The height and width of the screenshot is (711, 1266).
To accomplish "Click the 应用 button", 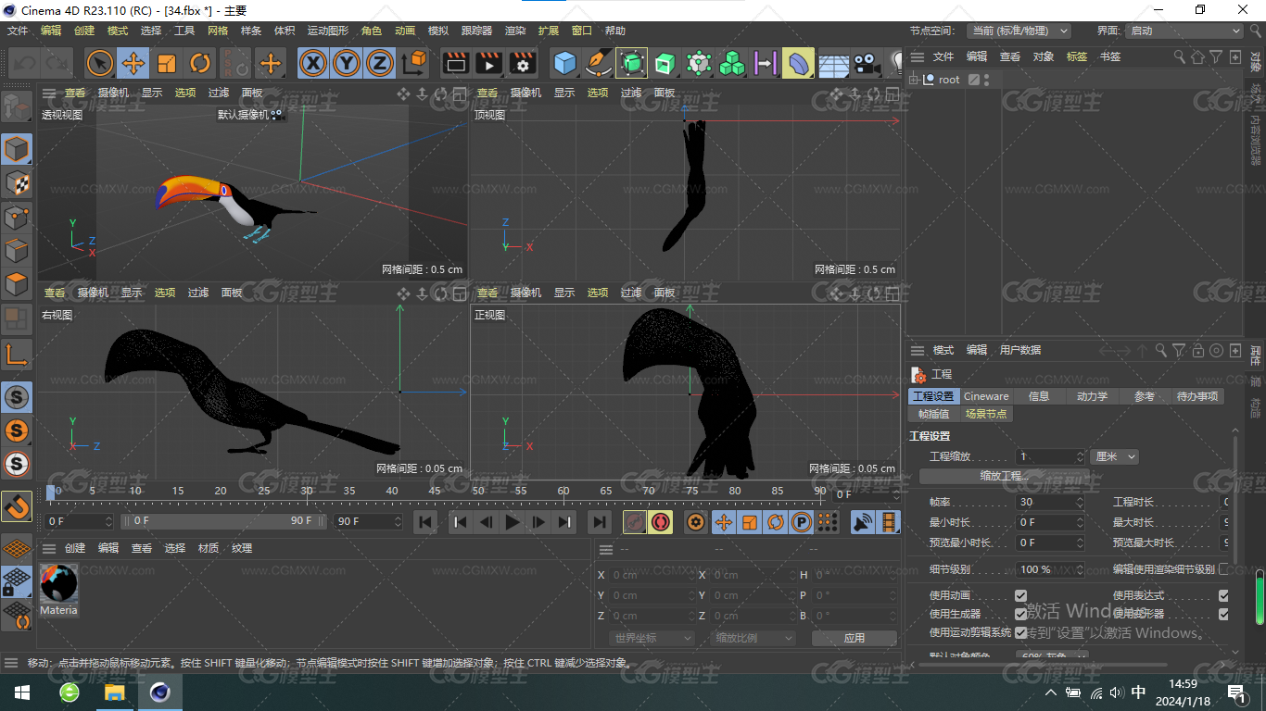I will 854,638.
